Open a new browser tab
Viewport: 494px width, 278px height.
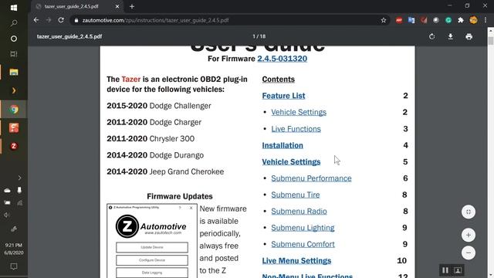132,6
